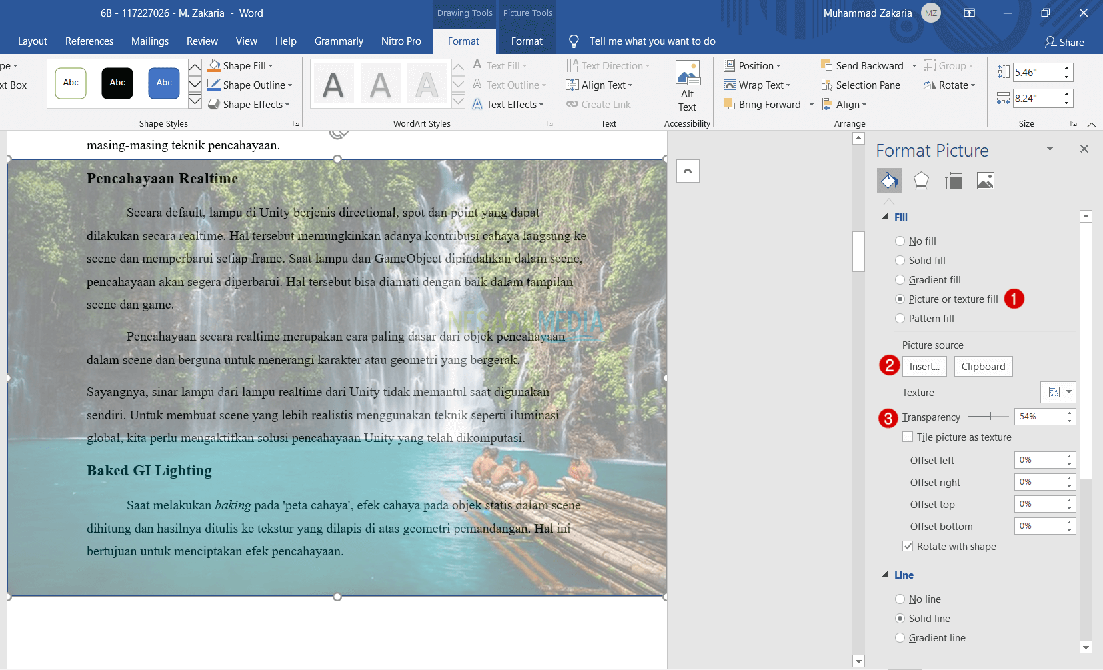Click the Insert picture source button
1103x670 pixels.
coord(924,366)
